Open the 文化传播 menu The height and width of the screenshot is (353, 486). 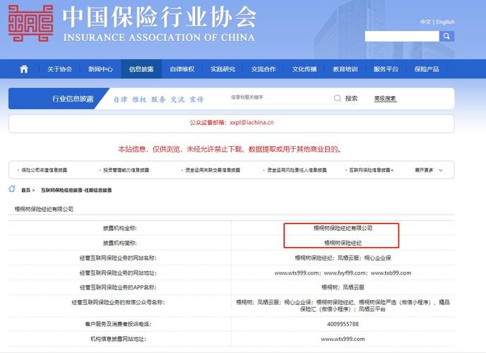click(304, 69)
